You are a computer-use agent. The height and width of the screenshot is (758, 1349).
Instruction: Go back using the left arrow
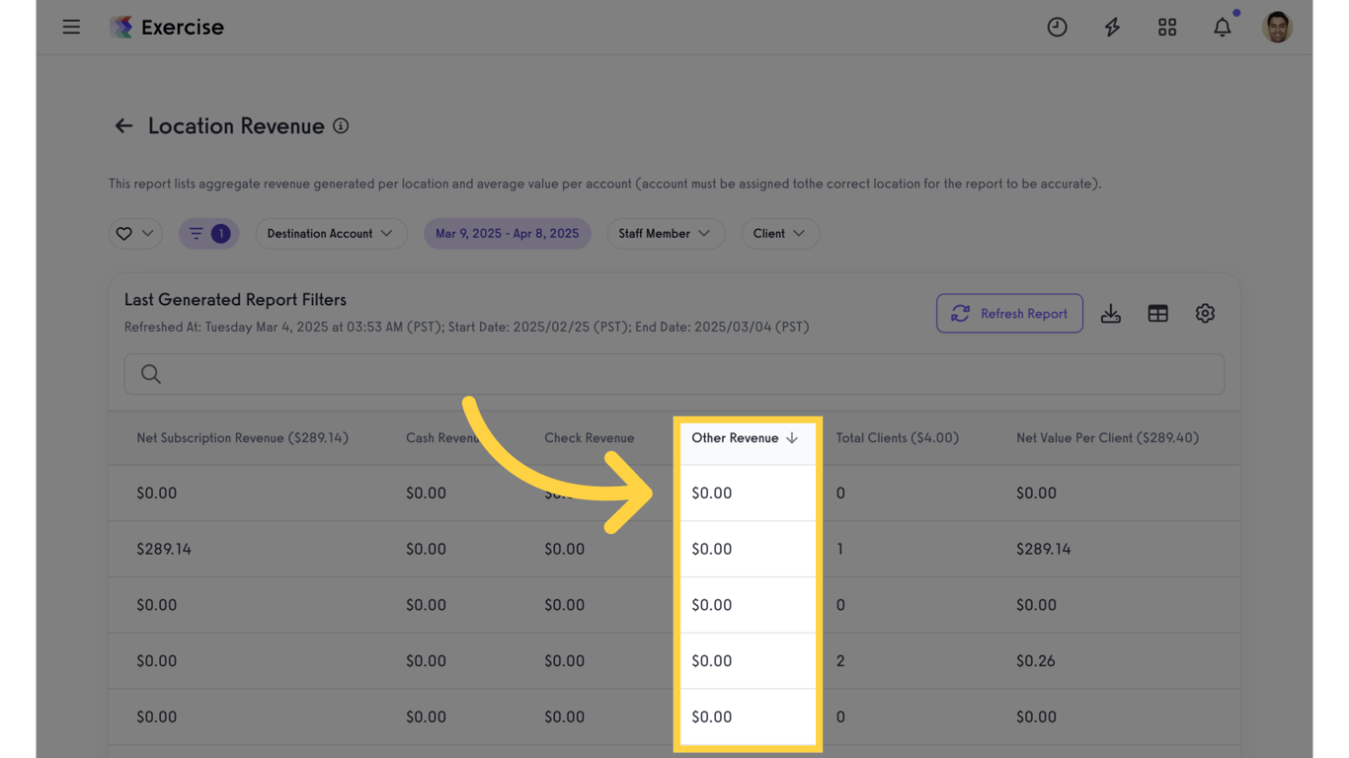point(123,125)
